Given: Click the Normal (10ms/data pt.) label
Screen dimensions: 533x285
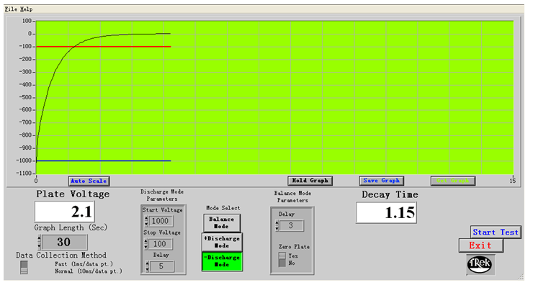Looking at the screenshot, I should tap(89, 271).
